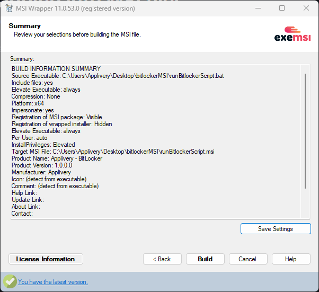Click the 'Help Link:' line

tap(24, 193)
